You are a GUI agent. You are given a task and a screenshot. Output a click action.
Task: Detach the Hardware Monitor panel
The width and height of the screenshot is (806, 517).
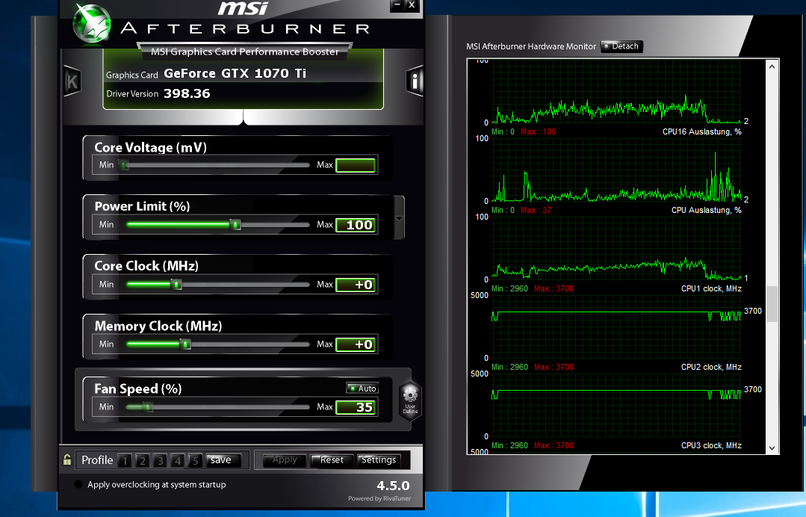point(621,46)
